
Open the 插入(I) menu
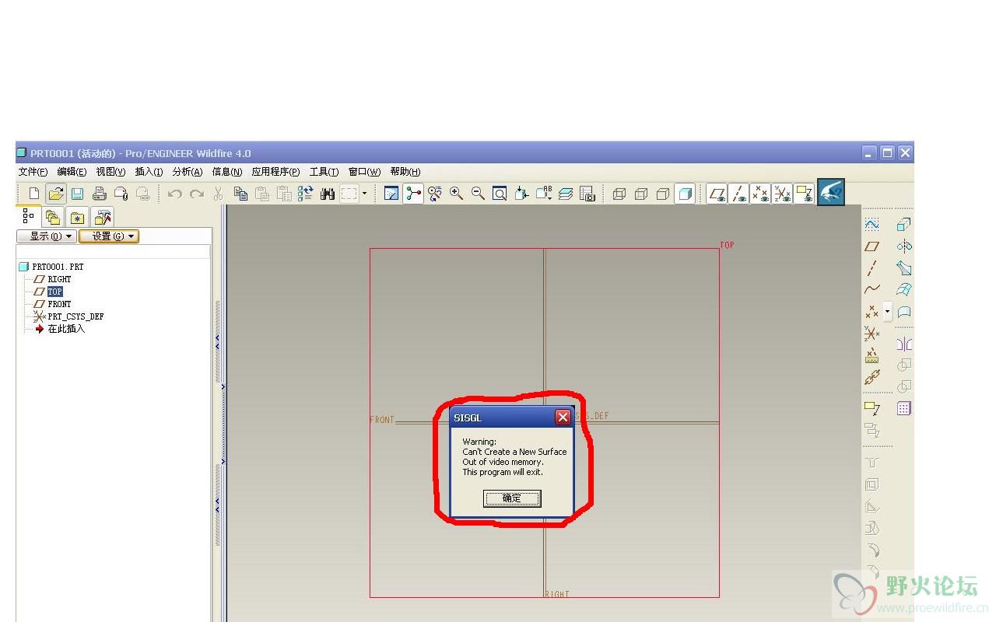tap(149, 172)
